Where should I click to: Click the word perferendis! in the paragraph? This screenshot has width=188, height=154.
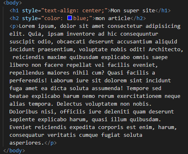click(28, 81)
